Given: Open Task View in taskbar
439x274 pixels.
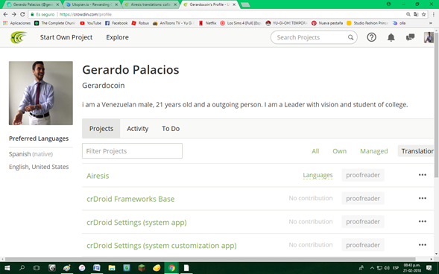Looking at the screenshot, I should click(x=37, y=268).
